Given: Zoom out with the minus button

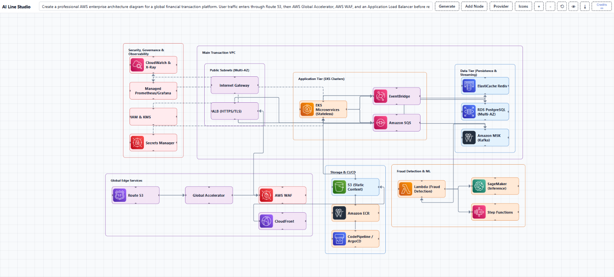Looking at the screenshot, I should coord(550,6).
